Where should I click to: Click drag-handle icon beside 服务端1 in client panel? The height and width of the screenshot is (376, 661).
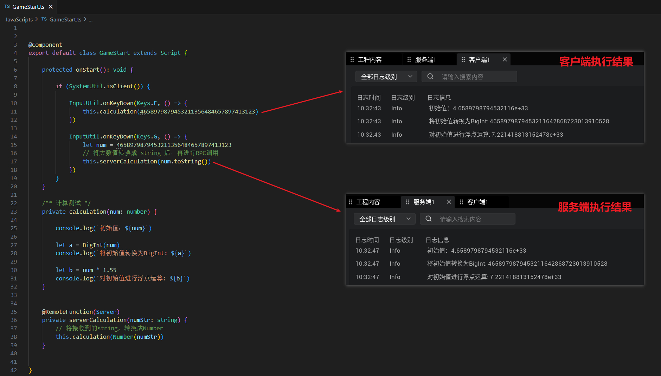click(409, 60)
